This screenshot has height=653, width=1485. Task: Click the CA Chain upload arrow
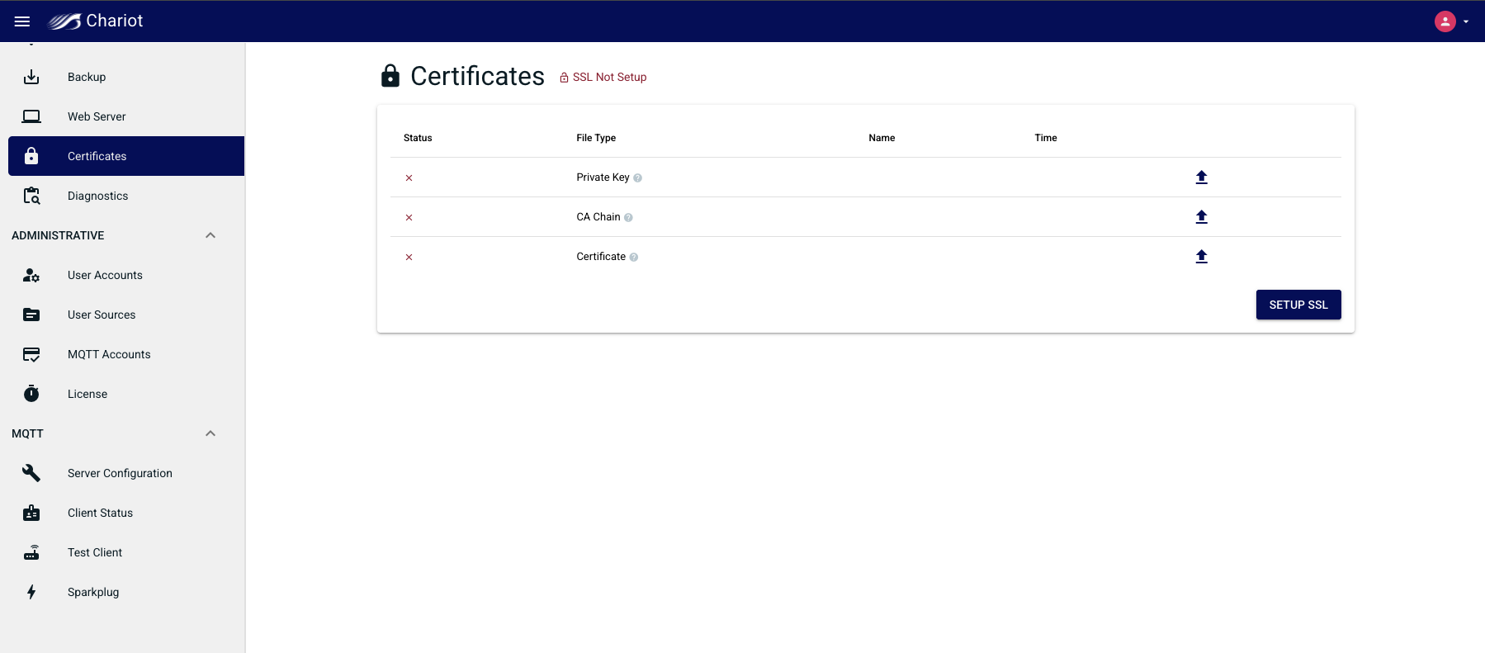1201,217
